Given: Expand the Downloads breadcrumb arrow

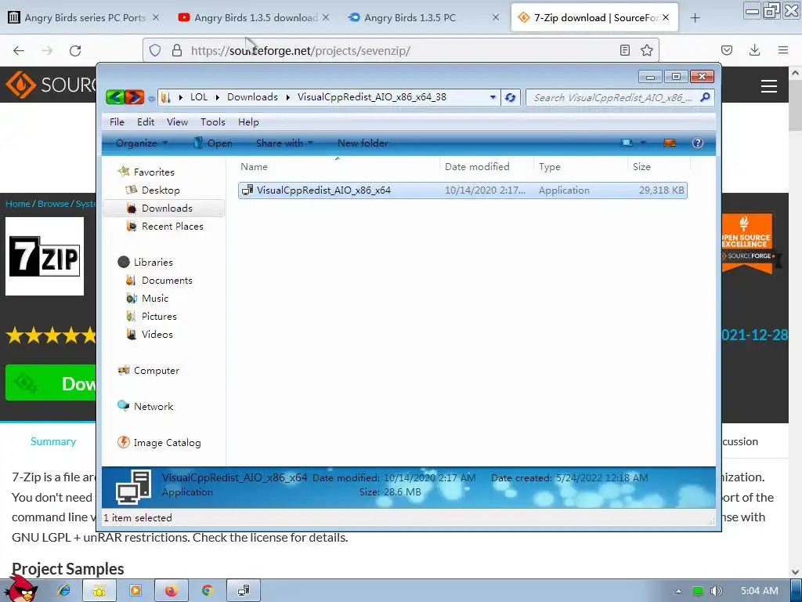Looking at the screenshot, I should point(288,97).
